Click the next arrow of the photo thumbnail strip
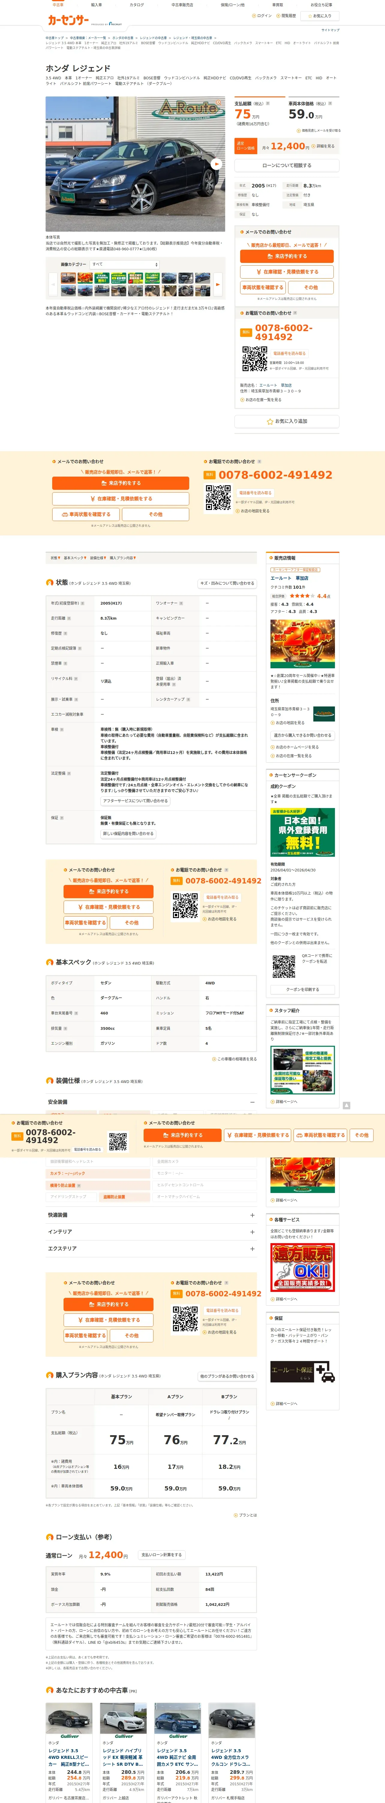385x1803 pixels. [x=217, y=284]
